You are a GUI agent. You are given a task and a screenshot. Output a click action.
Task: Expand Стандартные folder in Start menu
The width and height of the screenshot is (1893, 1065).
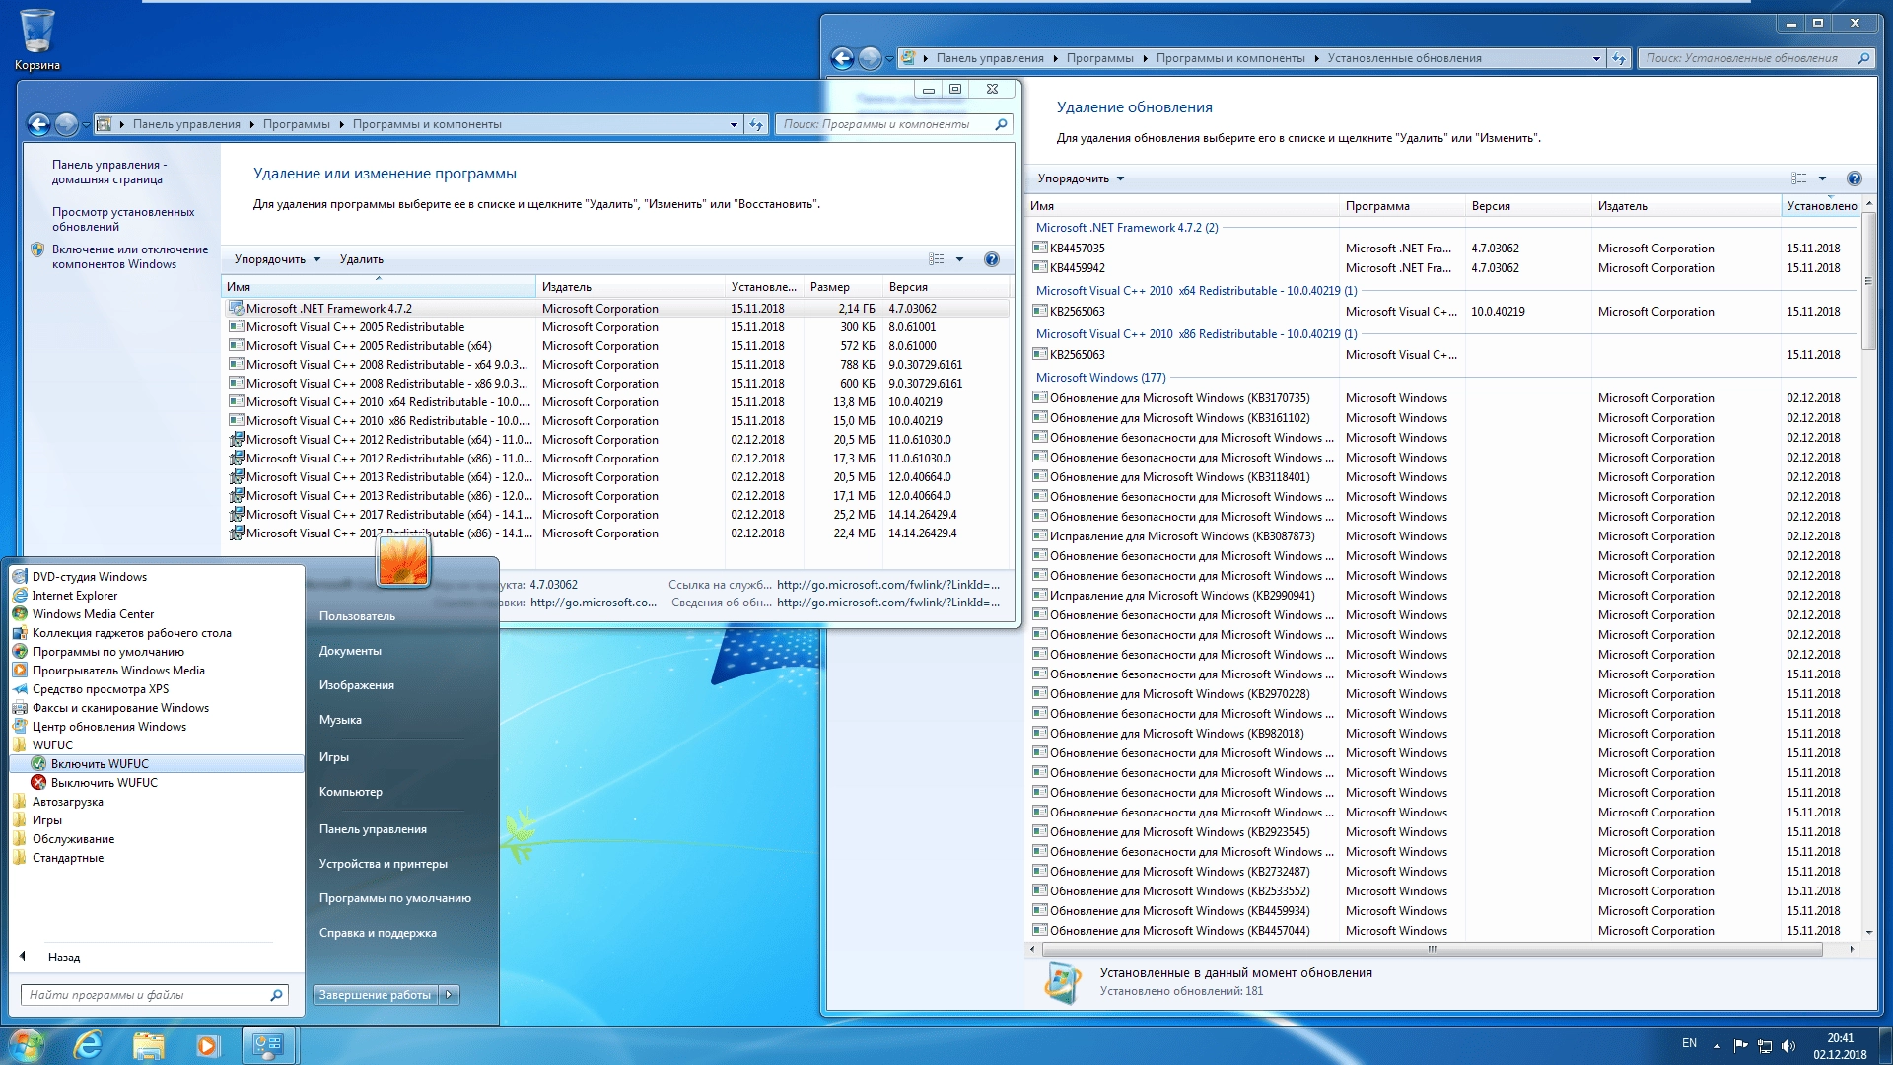click(158, 858)
